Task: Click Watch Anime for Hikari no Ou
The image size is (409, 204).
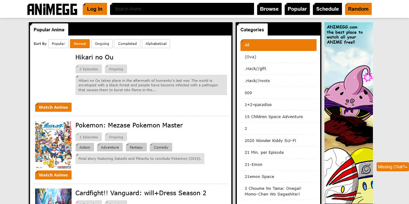Action: pyautogui.click(x=53, y=107)
